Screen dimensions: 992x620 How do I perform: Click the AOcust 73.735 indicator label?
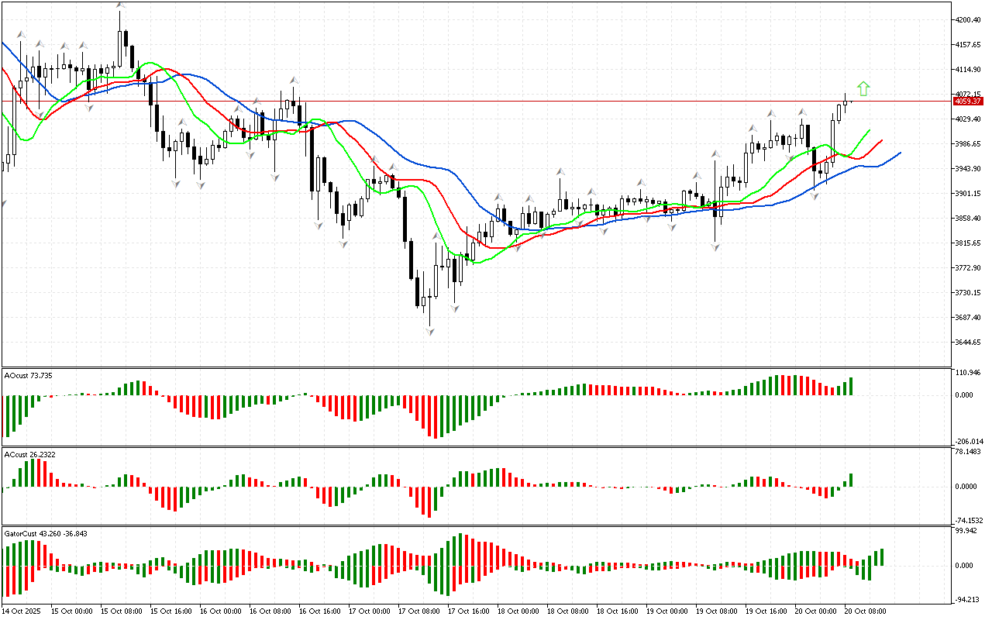click(x=29, y=375)
